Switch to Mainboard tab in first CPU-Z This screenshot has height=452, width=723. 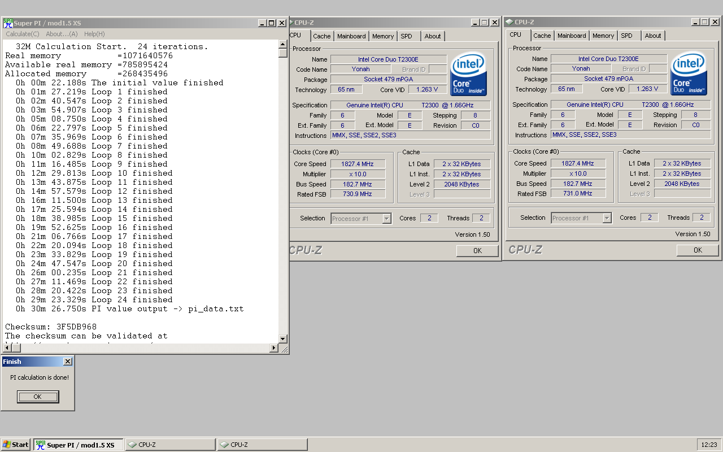[x=351, y=36]
